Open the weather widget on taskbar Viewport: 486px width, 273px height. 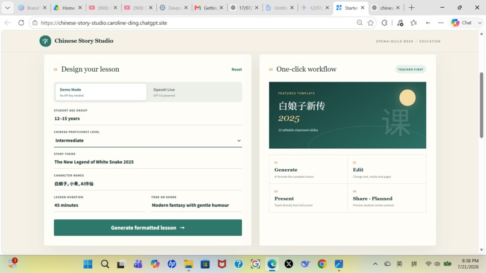click(13, 263)
